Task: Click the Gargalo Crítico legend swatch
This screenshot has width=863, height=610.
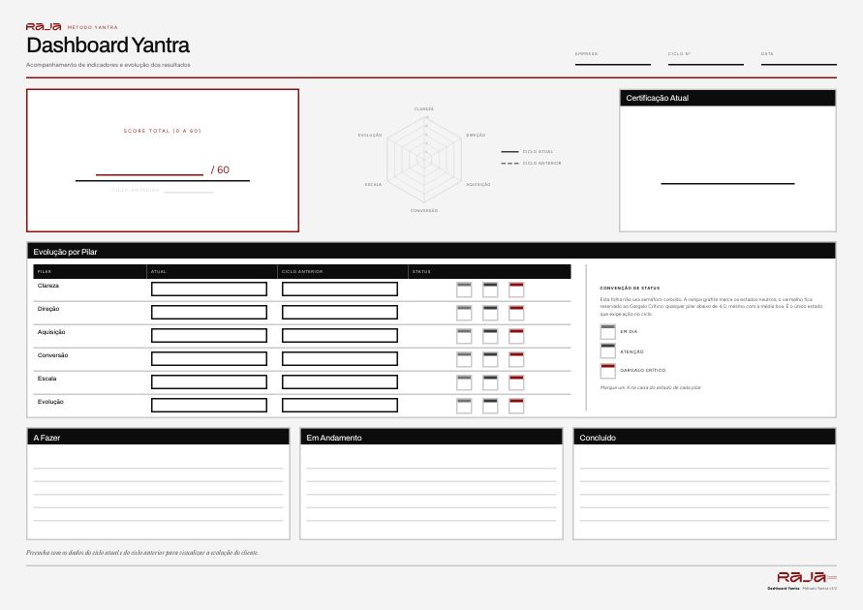Action: coord(607,370)
